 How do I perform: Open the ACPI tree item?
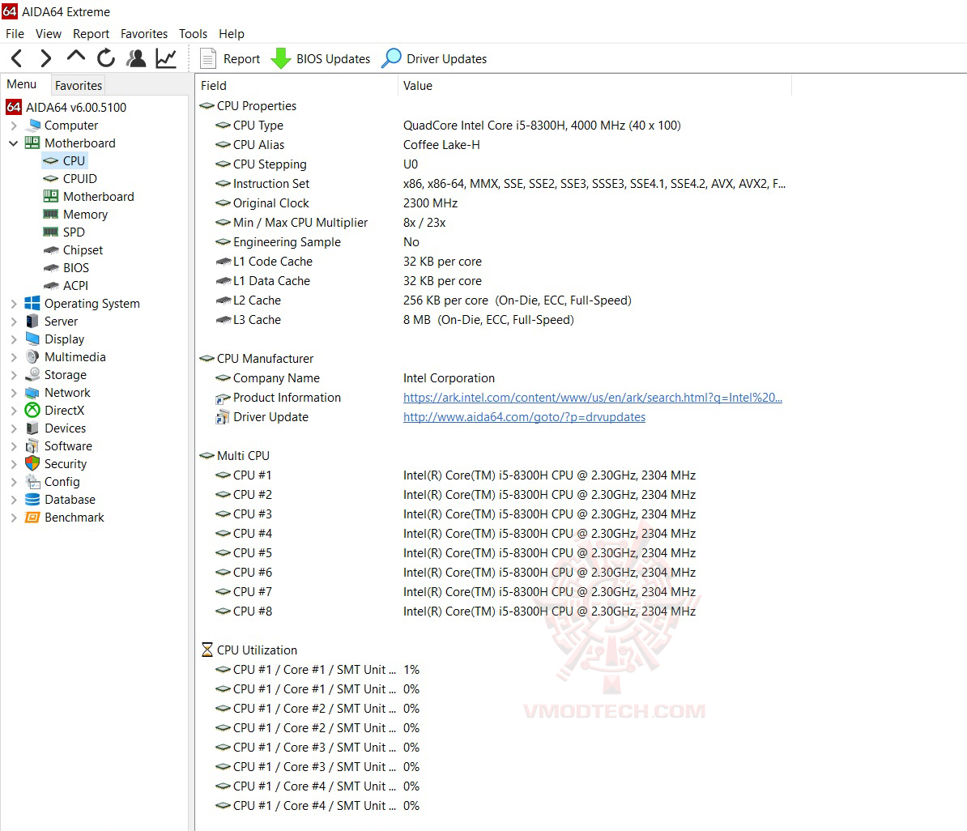pos(66,286)
